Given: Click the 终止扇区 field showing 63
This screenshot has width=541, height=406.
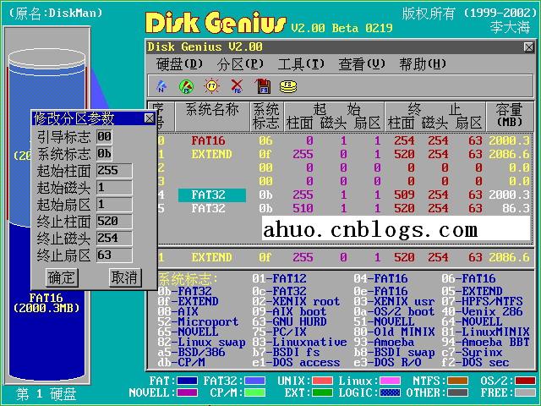Looking at the screenshot, I should point(114,255).
